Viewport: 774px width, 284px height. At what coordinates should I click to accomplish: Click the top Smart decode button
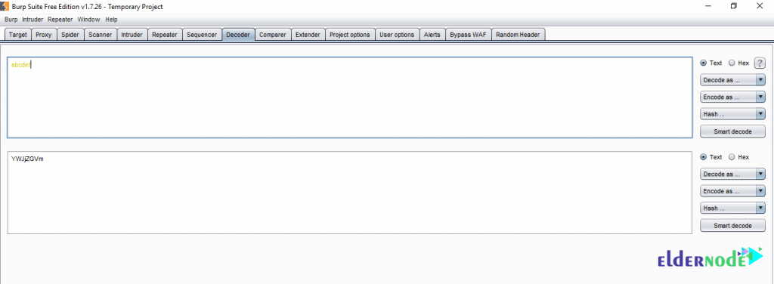pyautogui.click(x=732, y=131)
